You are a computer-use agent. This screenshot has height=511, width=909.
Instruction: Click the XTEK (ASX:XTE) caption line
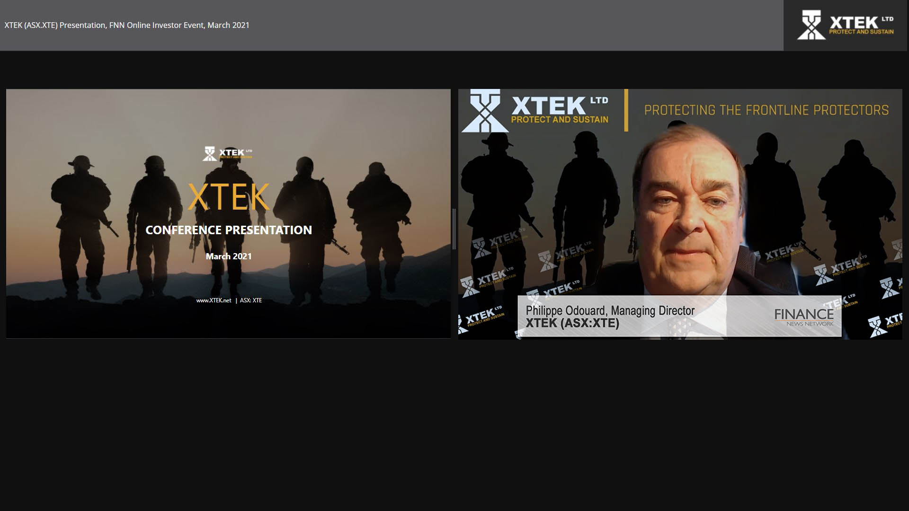[572, 324]
